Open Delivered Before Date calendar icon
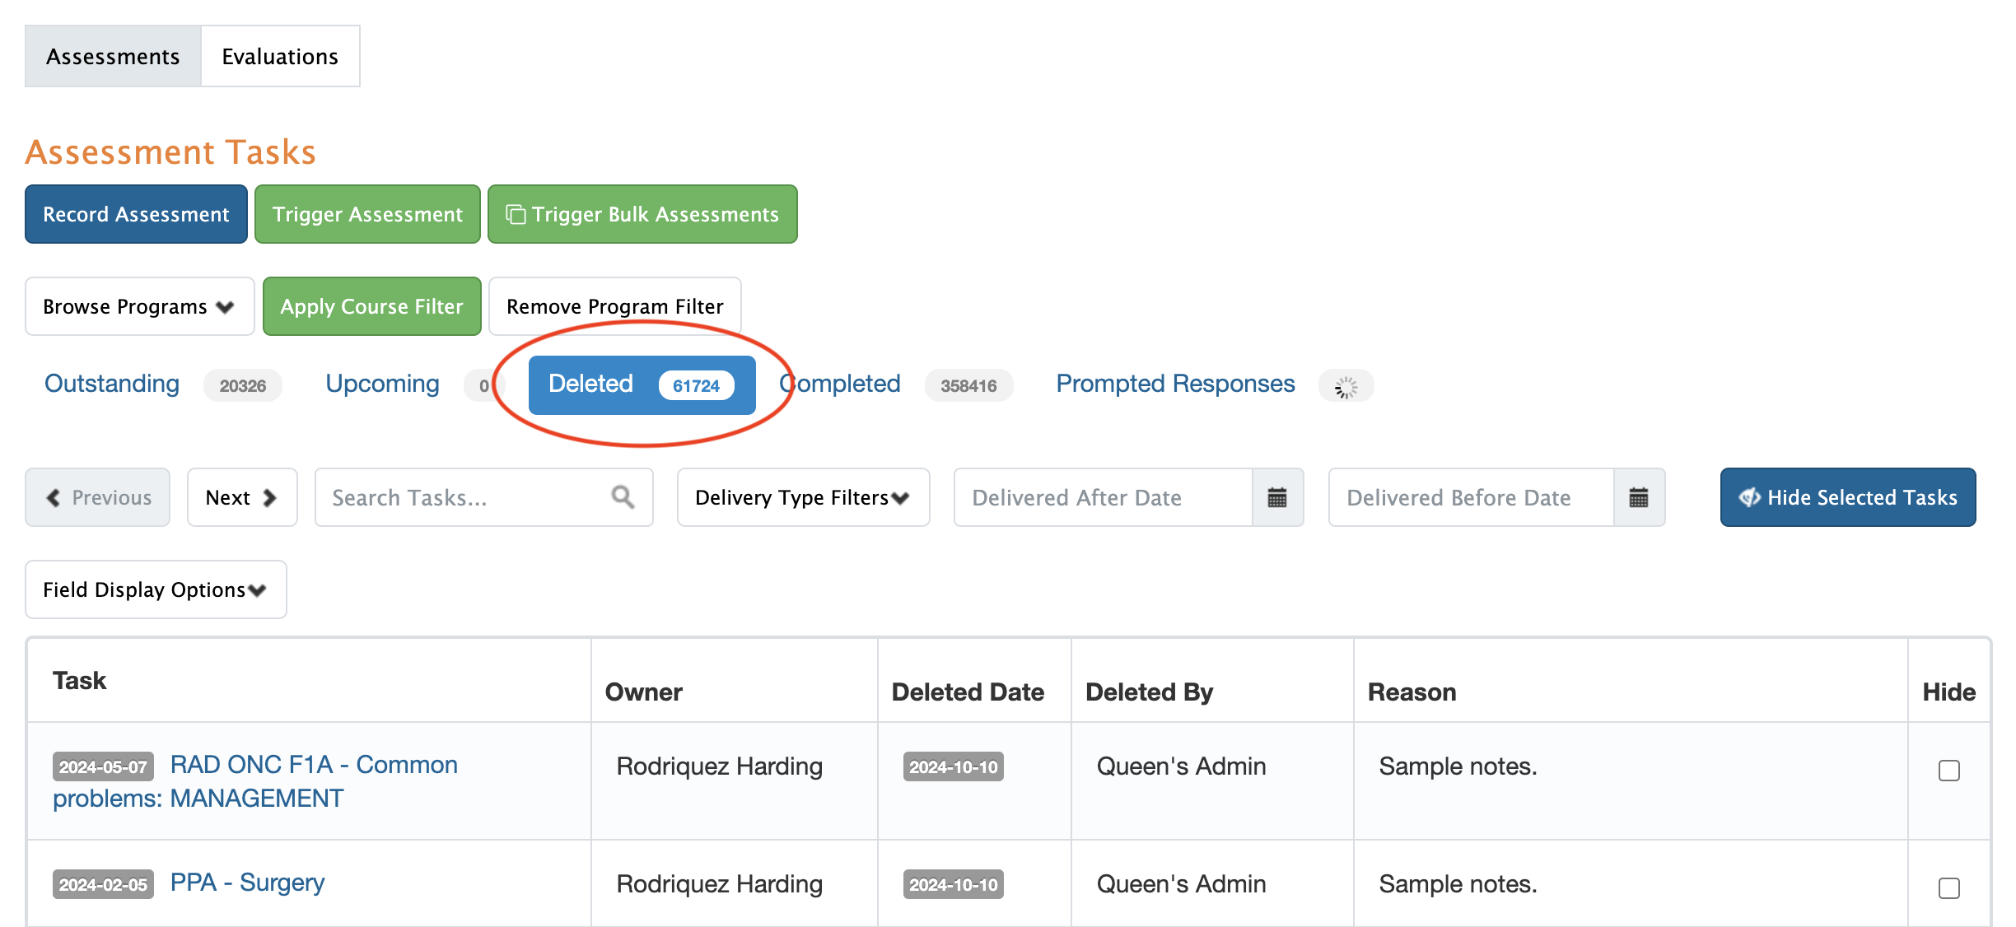This screenshot has width=2016, height=927. coord(1638,497)
